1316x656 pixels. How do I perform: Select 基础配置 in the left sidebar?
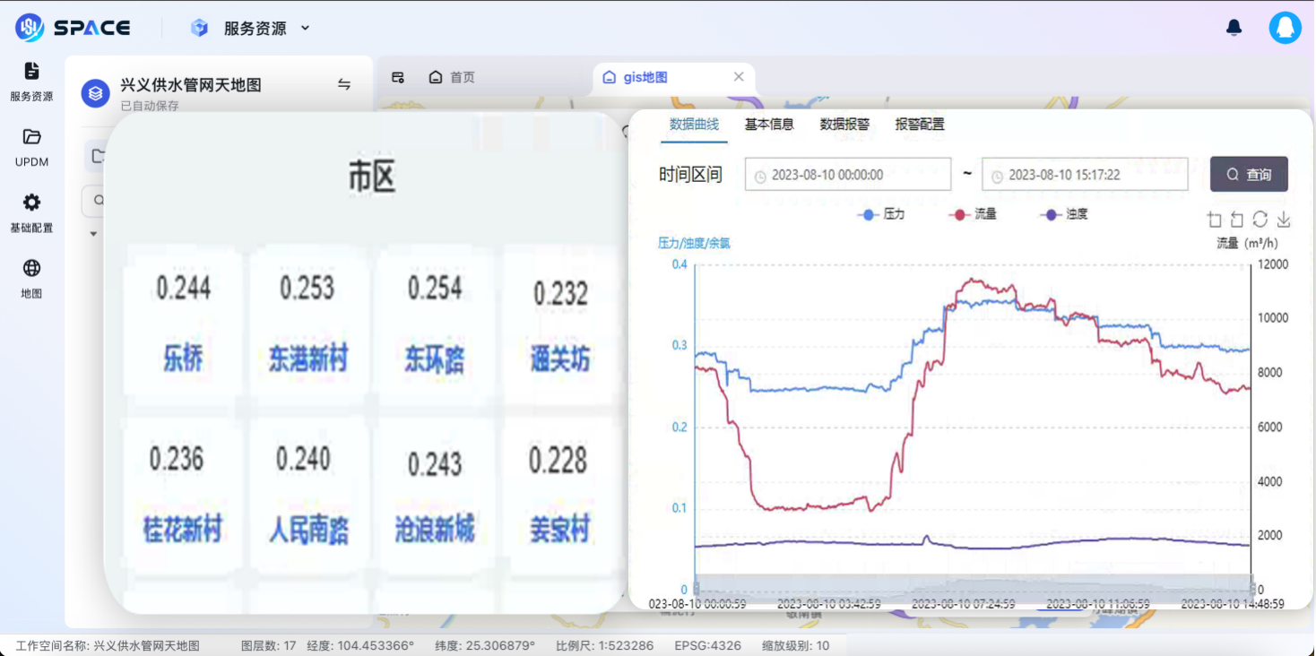(31, 213)
